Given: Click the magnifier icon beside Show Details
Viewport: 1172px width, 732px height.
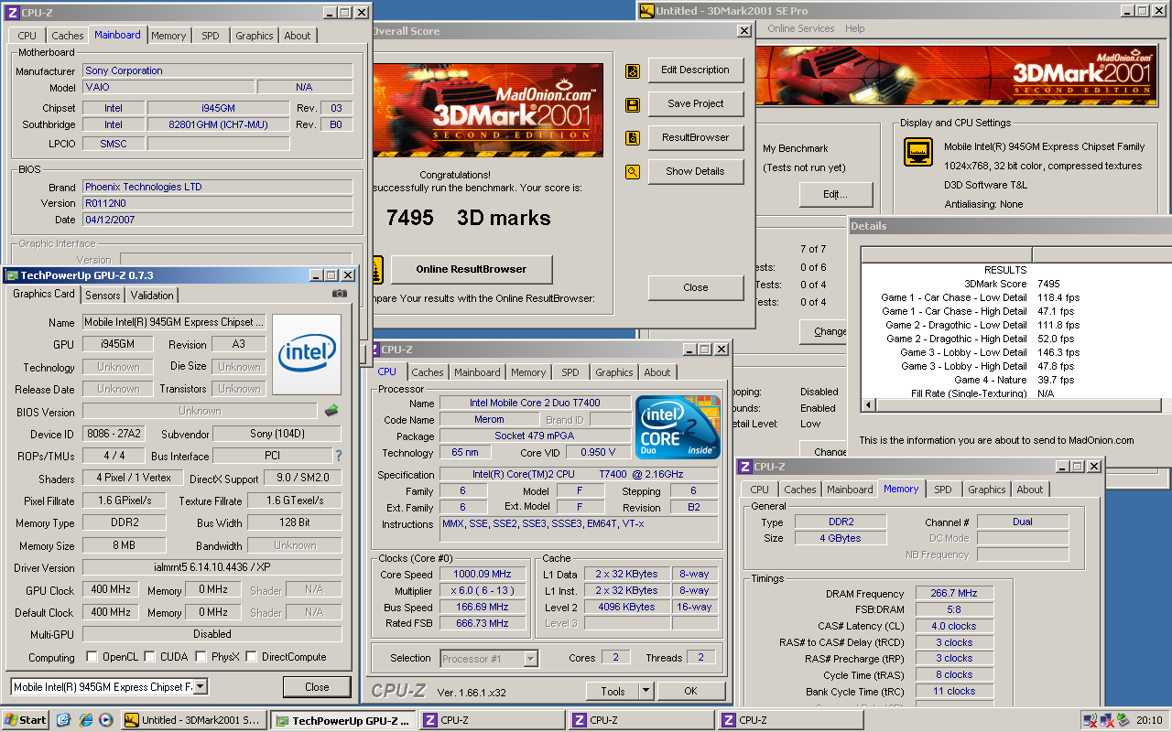Looking at the screenshot, I should click(x=633, y=171).
